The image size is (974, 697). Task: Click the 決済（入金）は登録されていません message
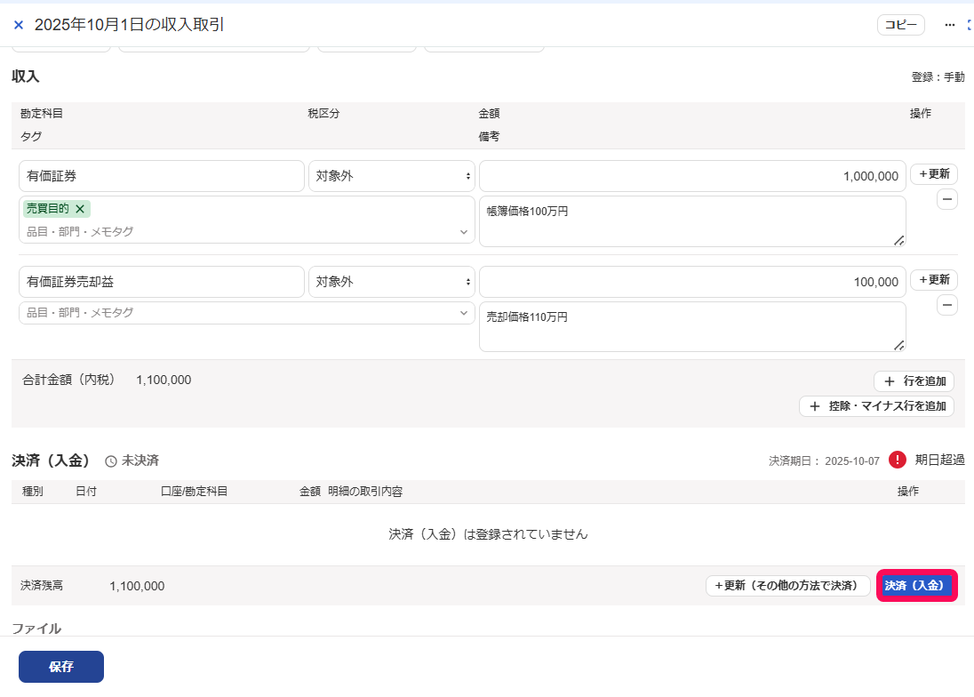click(488, 534)
